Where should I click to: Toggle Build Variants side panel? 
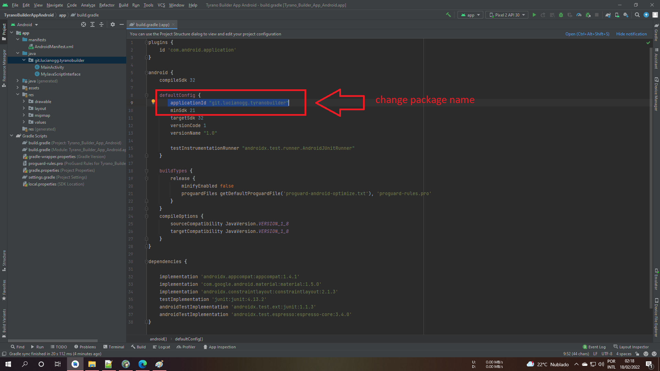(x=4, y=322)
